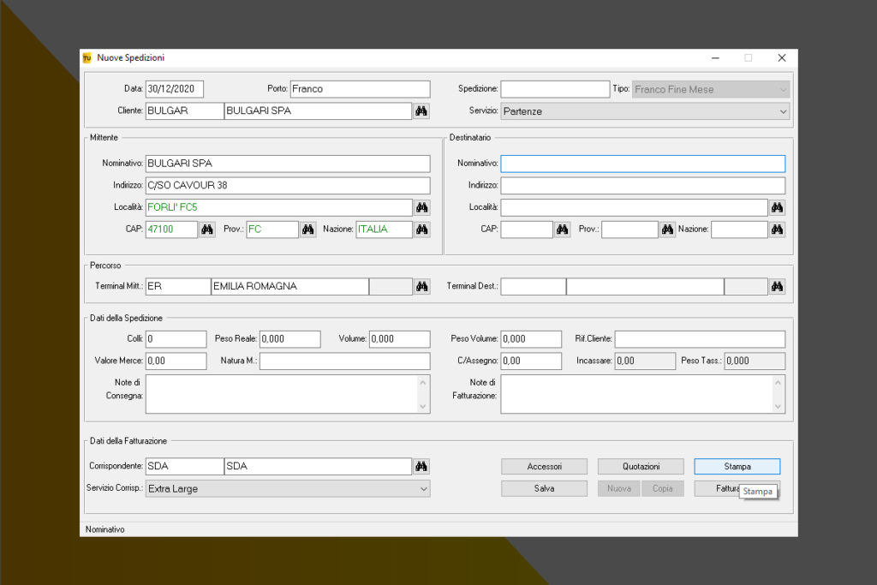Open Terminal Dest. lookup binoculars
The height and width of the screenshot is (585, 877).
click(777, 287)
